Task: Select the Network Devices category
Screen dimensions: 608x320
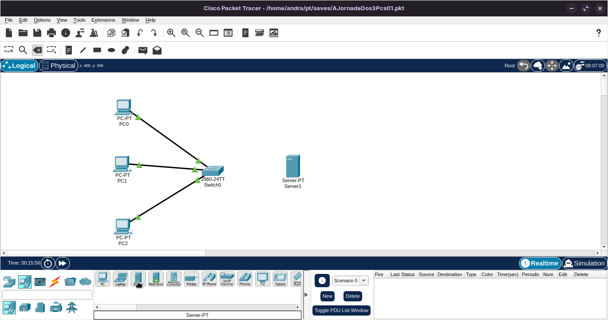Action: pos(9,281)
